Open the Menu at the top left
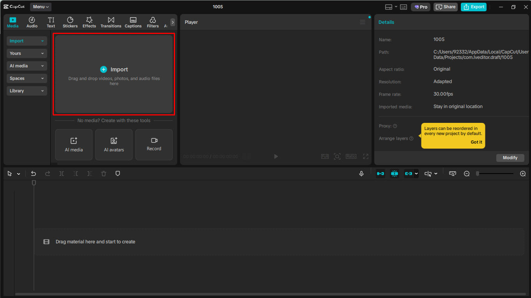This screenshot has width=531, height=298. [41, 7]
